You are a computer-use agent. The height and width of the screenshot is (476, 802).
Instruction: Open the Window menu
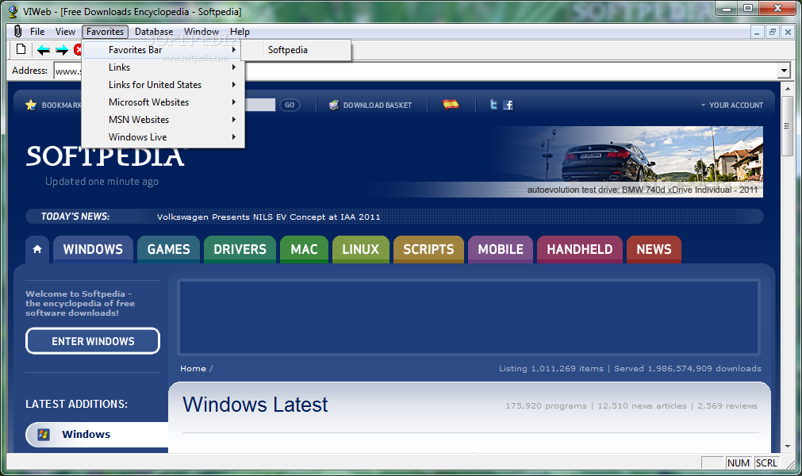click(201, 31)
